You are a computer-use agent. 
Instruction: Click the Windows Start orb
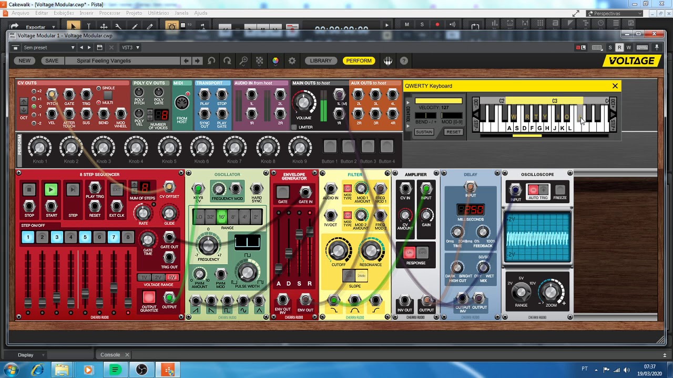11,370
